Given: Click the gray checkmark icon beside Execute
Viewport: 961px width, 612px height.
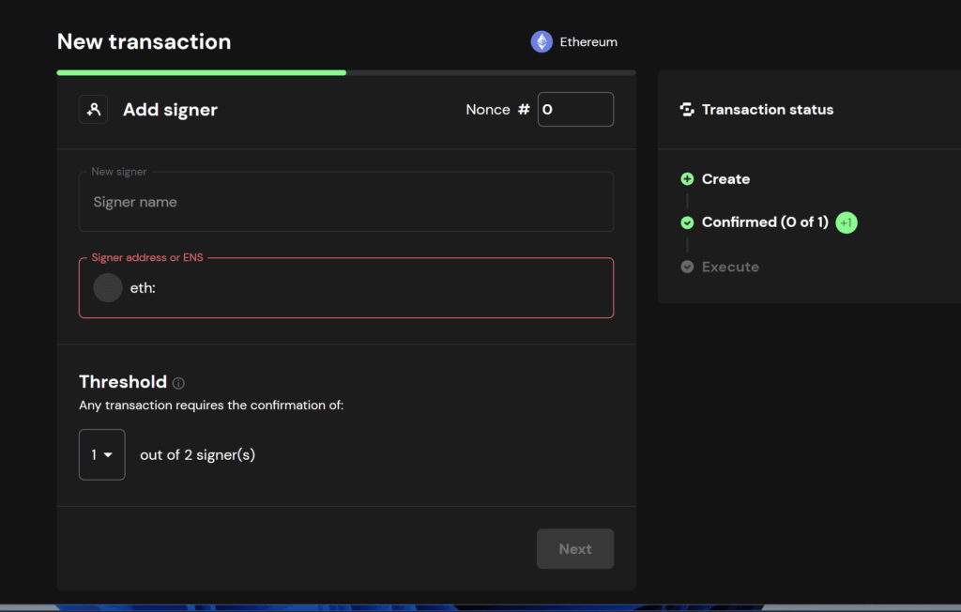Looking at the screenshot, I should tap(687, 267).
